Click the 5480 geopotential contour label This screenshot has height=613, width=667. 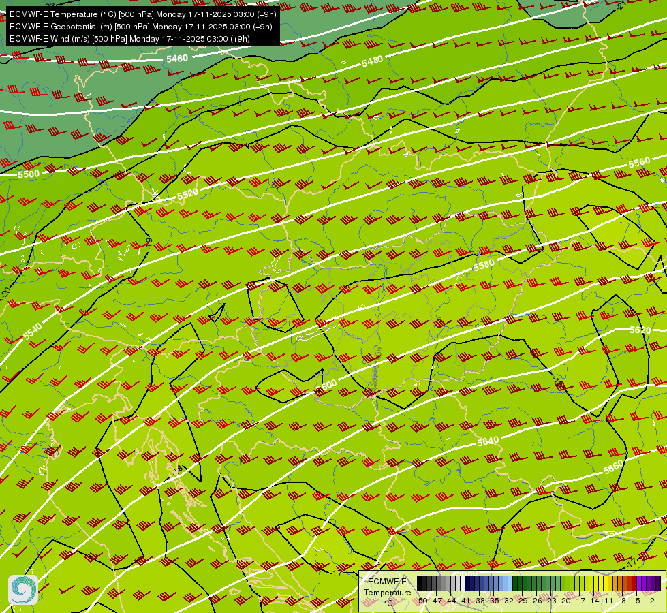tap(372, 61)
